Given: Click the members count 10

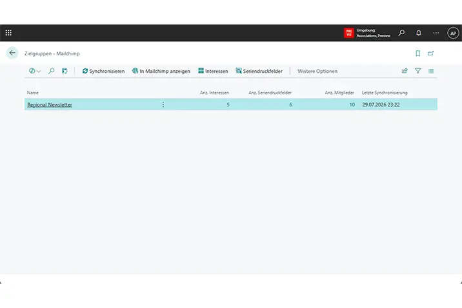Looking at the screenshot, I should 352,105.
